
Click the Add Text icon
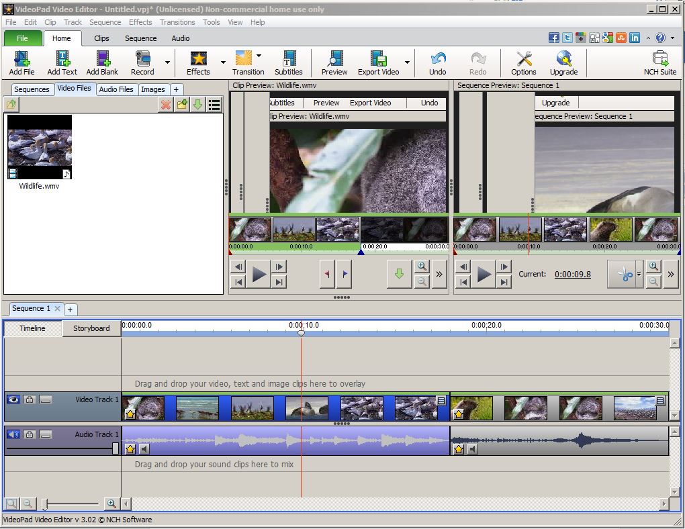pyautogui.click(x=62, y=63)
